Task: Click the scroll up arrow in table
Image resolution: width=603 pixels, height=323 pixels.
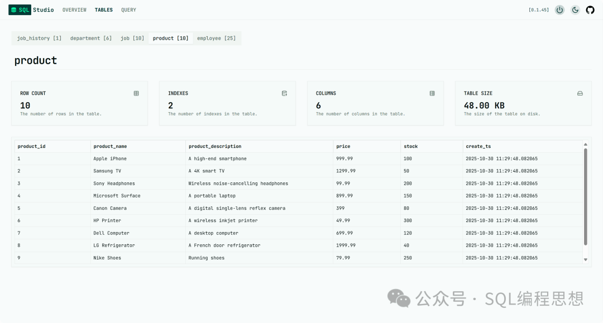Action: (585, 144)
